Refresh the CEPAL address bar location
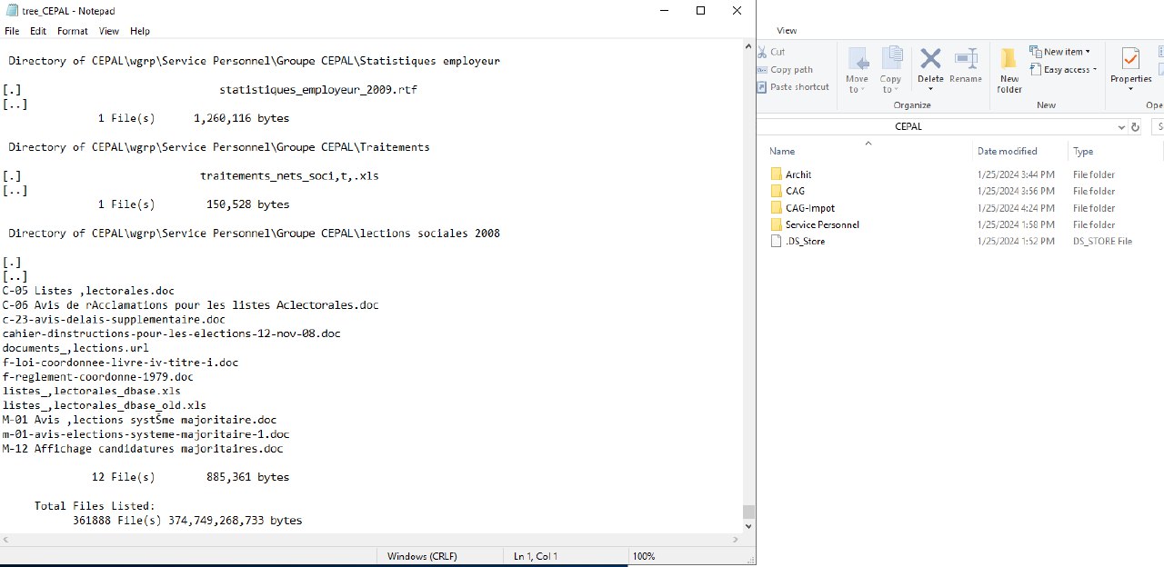 coord(1135,127)
